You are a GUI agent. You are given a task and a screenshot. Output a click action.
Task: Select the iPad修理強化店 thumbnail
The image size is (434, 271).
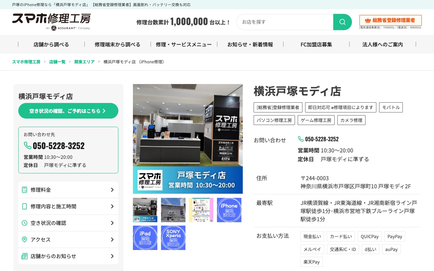pyautogui.click(x=145, y=238)
